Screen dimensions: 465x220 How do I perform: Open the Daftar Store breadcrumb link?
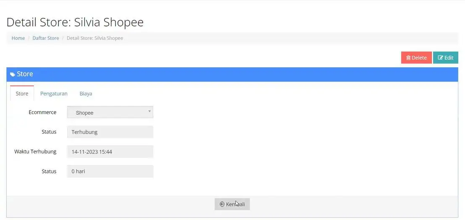(x=46, y=38)
